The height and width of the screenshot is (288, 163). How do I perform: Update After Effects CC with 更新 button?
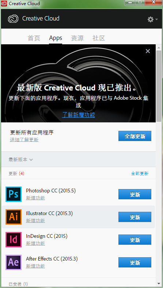click(135, 262)
